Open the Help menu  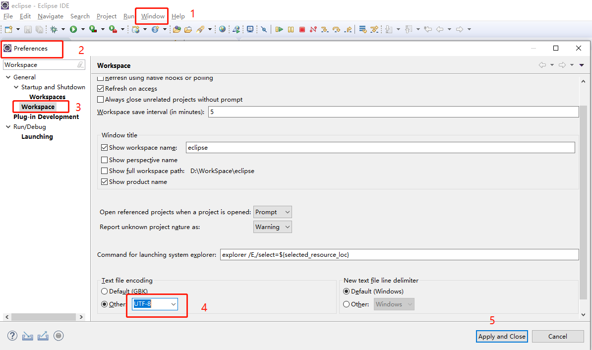(178, 16)
